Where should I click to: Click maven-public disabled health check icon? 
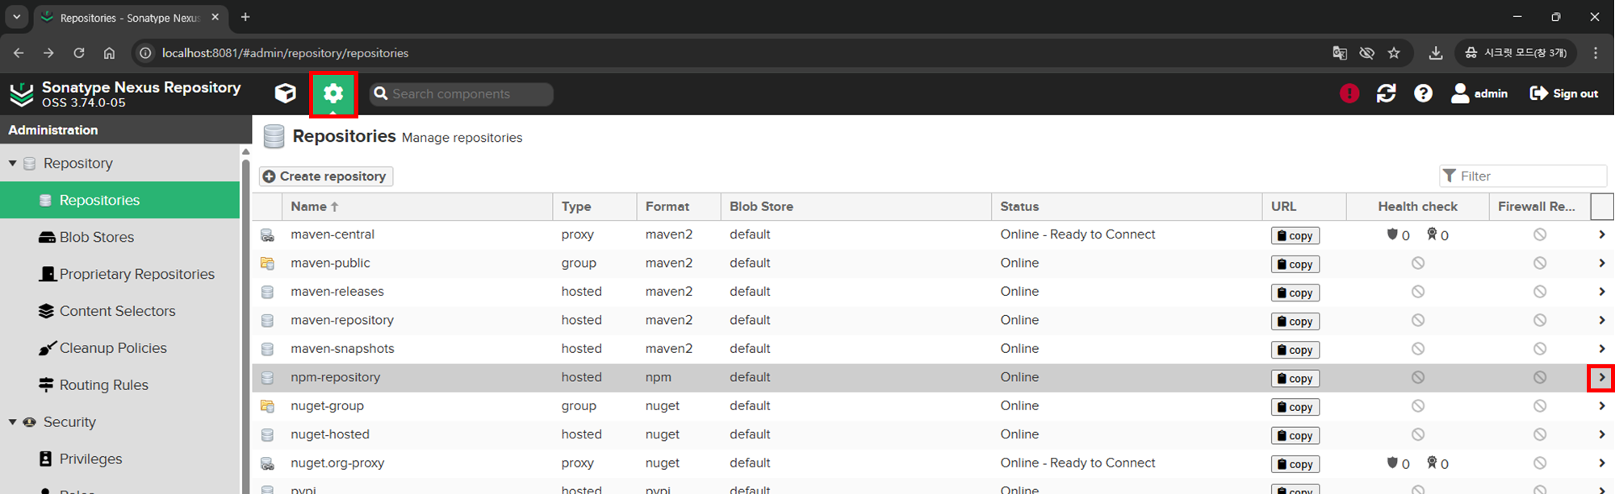tap(1418, 263)
